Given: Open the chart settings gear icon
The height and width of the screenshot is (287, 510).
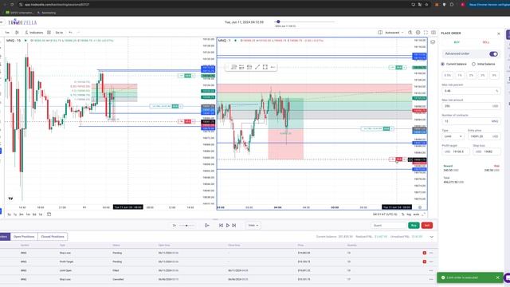Looking at the screenshot, I should tap(418, 33).
